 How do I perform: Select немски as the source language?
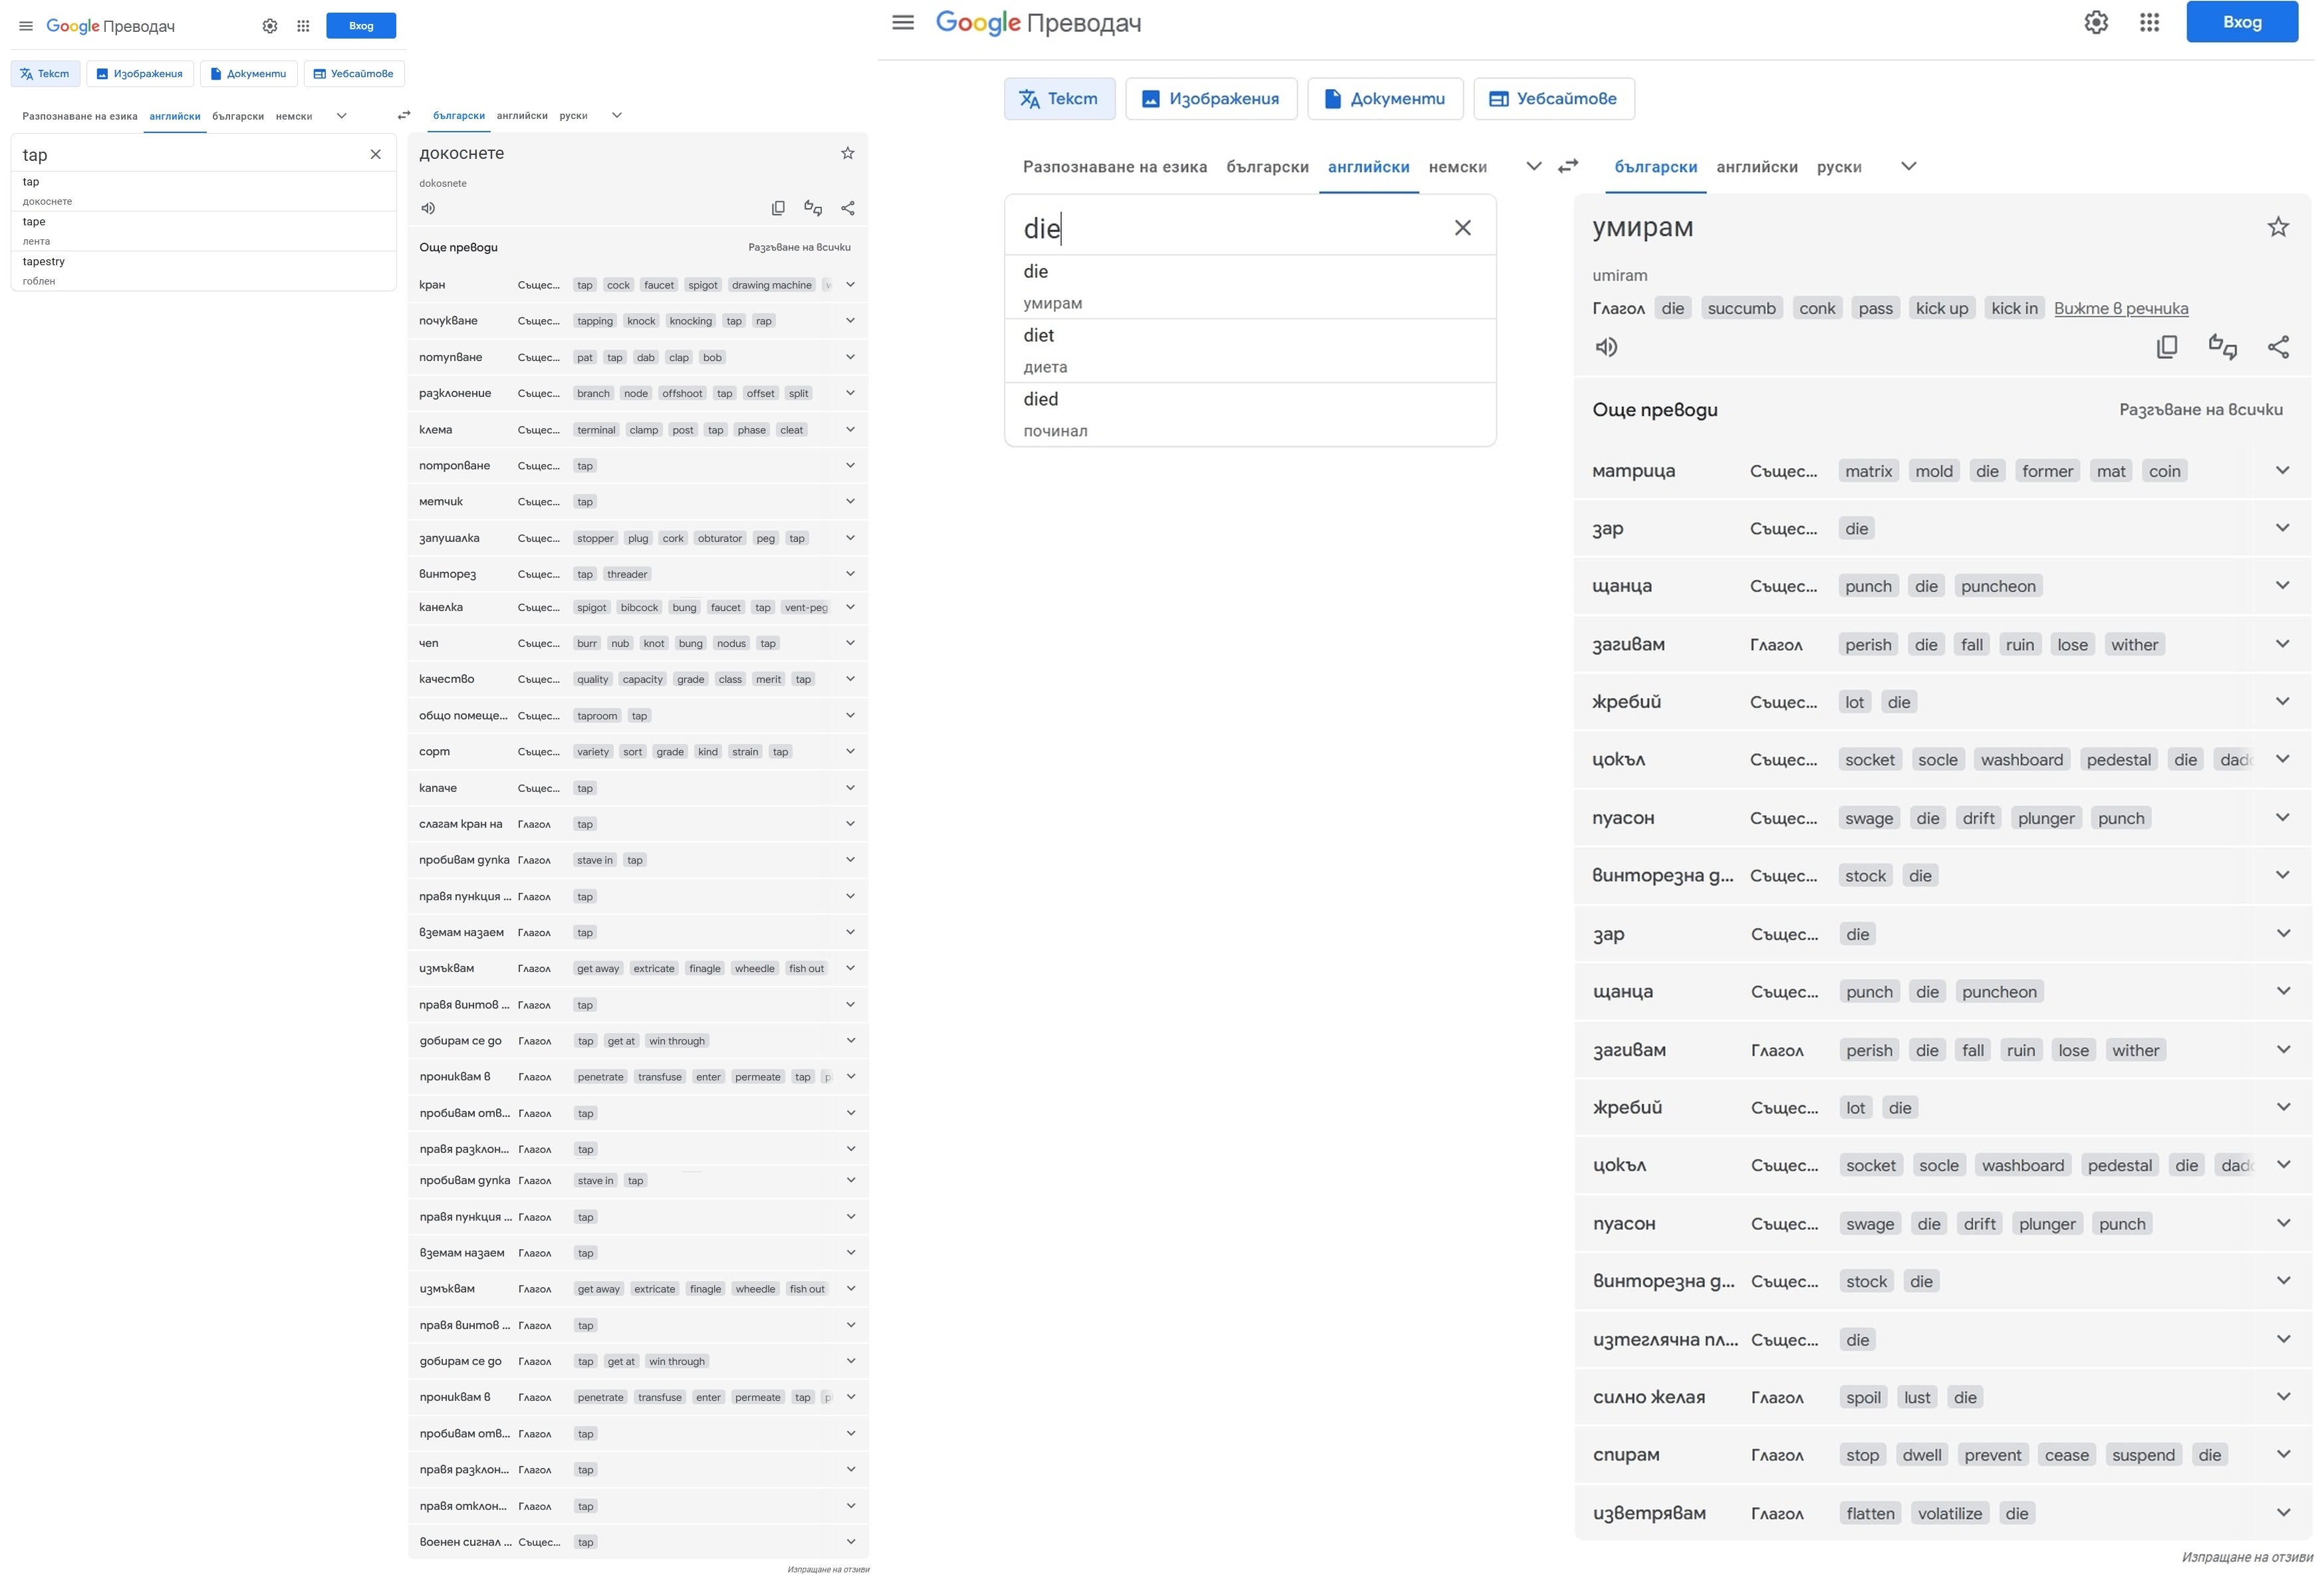[x=1457, y=167]
